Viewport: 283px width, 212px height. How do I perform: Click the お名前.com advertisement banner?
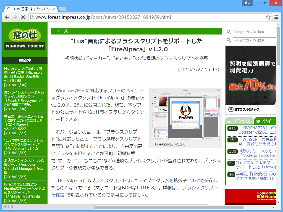[x=251, y=197]
